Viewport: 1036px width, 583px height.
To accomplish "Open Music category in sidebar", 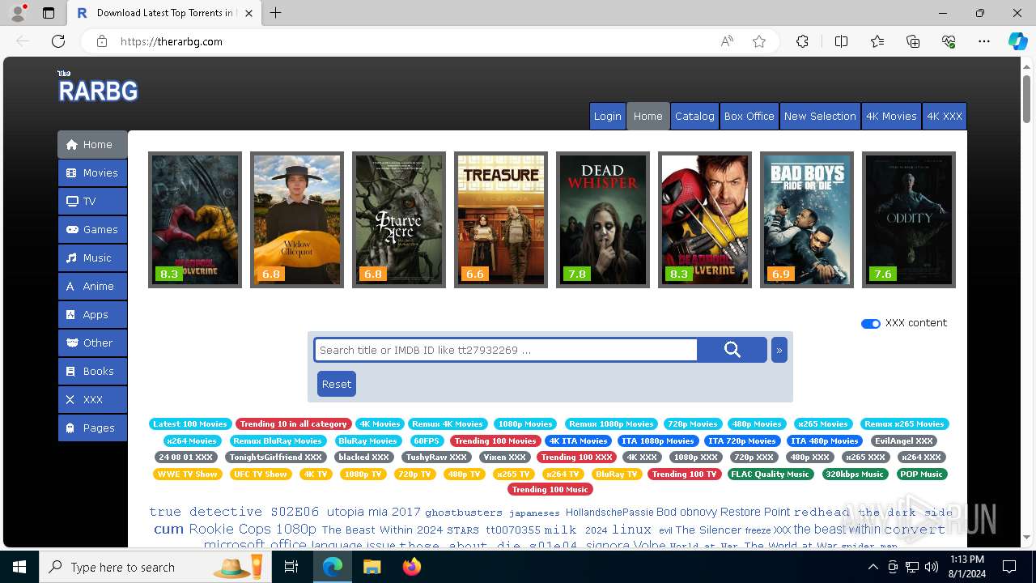I will (x=92, y=257).
